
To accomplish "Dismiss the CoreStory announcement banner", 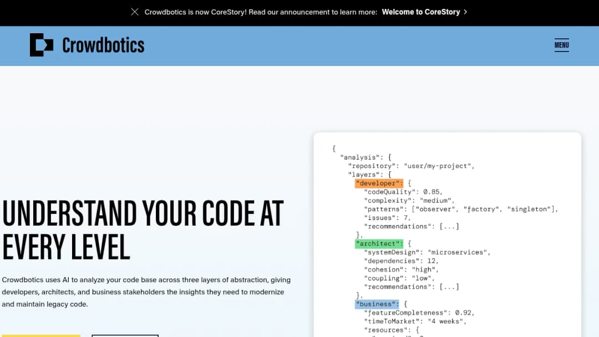I will [x=134, y=12].
